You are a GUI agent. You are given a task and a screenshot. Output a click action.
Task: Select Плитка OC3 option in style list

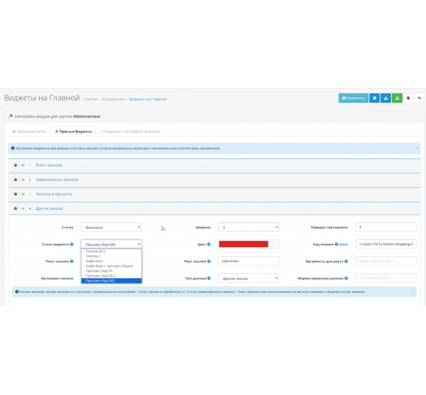[x=111, y=251]
